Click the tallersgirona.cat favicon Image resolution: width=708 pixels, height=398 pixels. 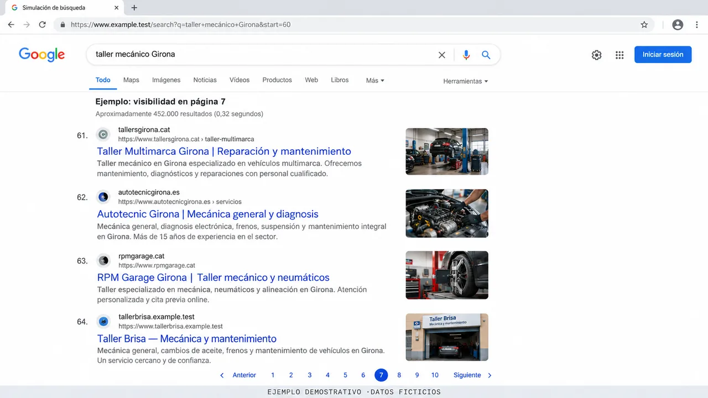pos(103,134)
